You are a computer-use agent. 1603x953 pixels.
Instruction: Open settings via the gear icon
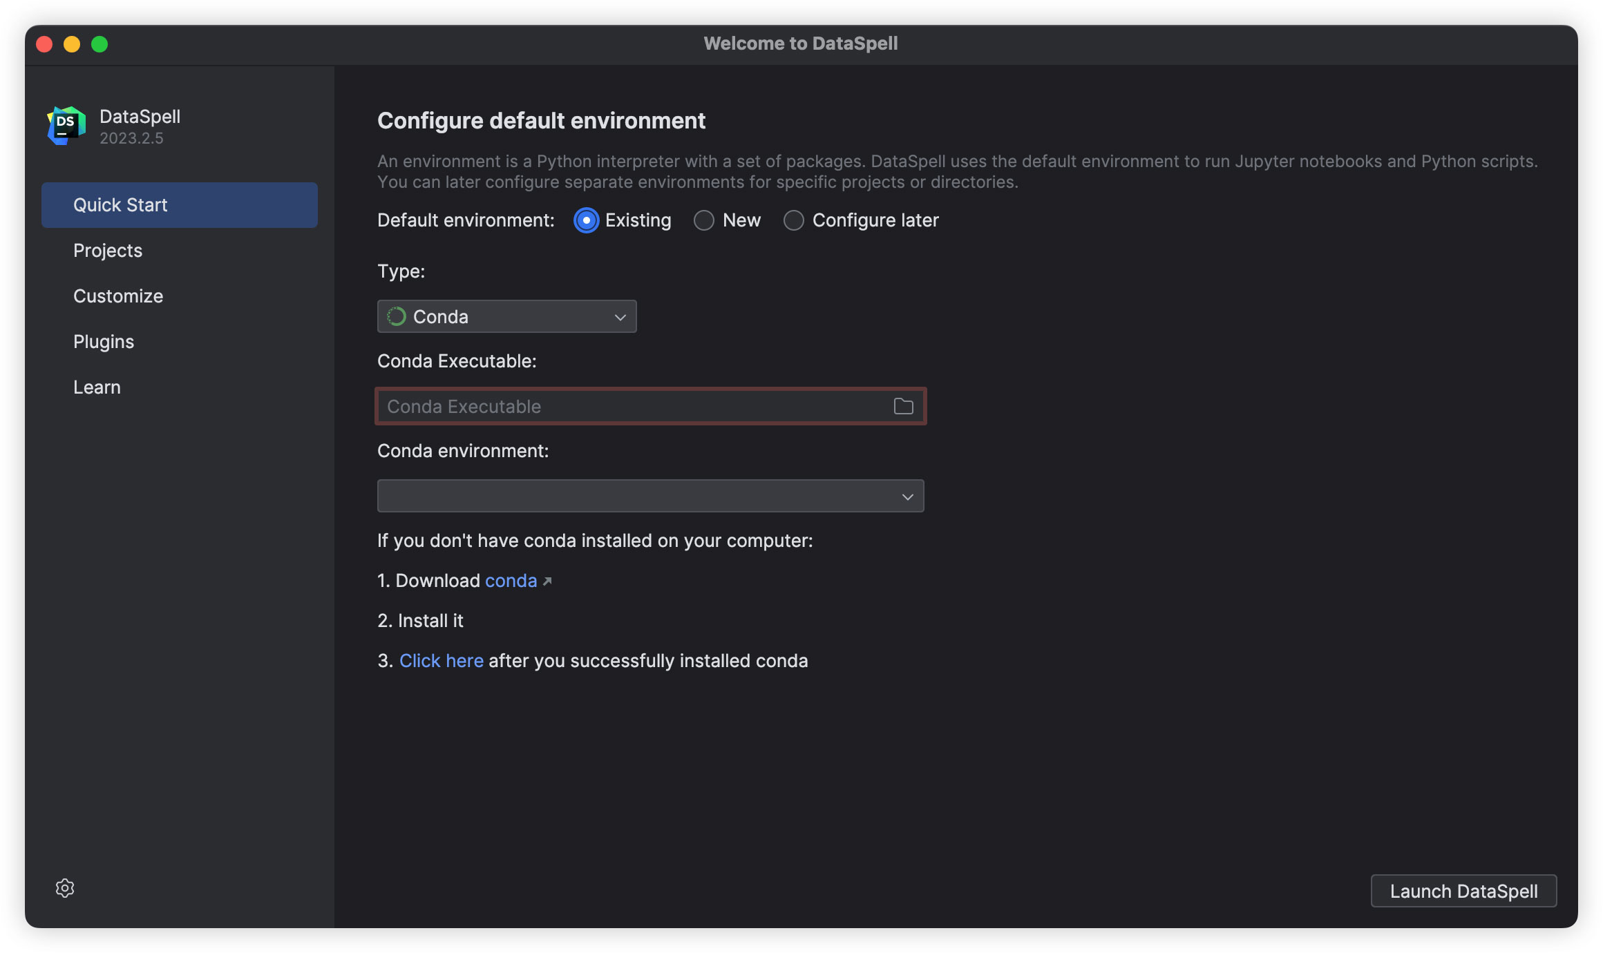(65, 888)
